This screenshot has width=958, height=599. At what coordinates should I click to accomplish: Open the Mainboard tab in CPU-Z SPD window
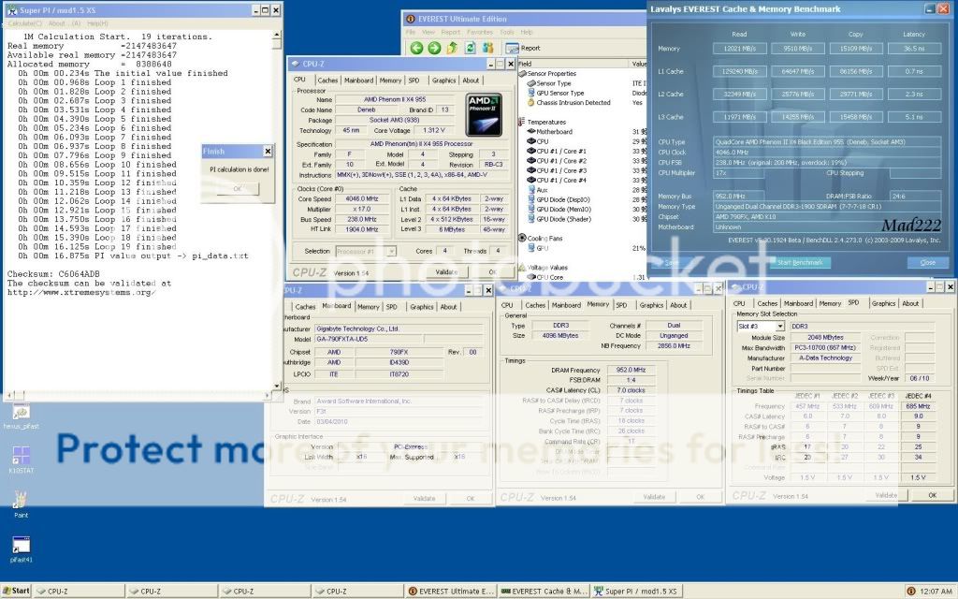(x=798, y=304)
